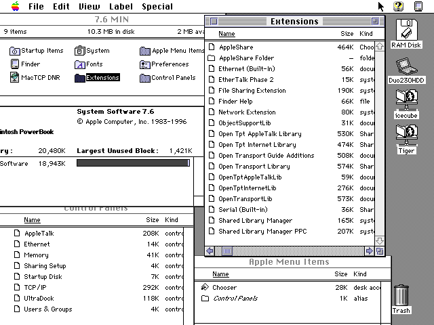Select the icecube network volume icon
Viewport: 434px width, 325px height.
pos(406,100)
